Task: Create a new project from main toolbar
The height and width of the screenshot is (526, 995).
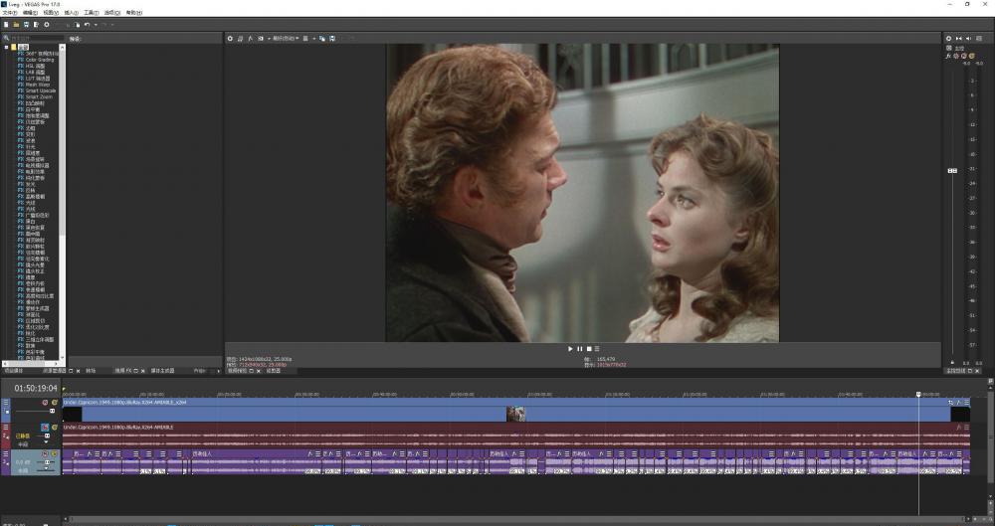Action: pos(6,25)
